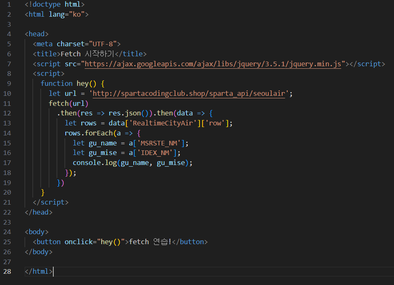The image size is (394, 285).
Task: Click the <!doctype html> declaration
Action: (x=55, y=5)
